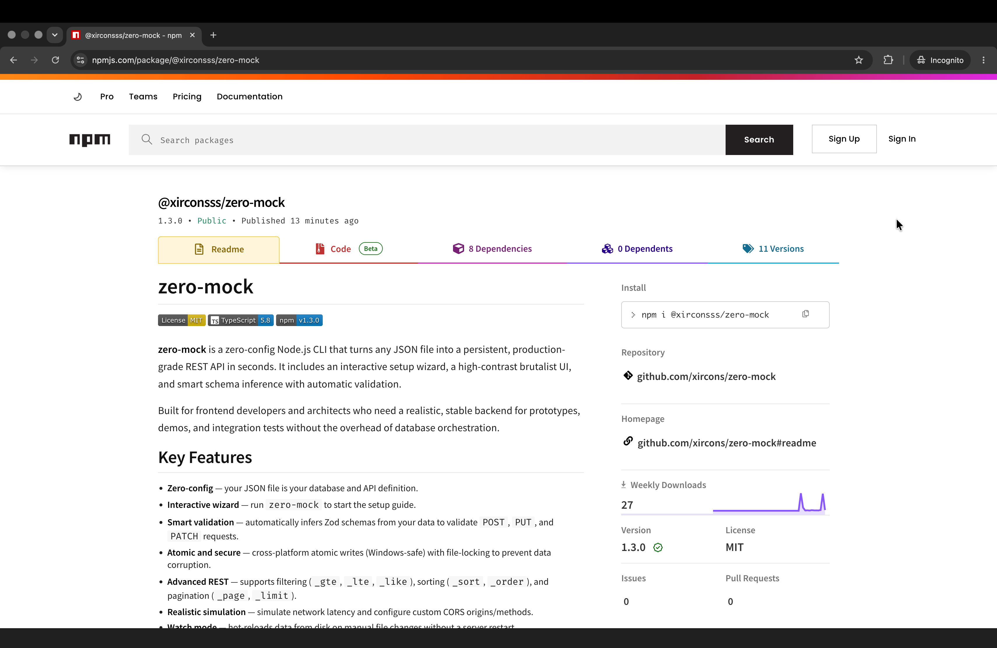Image resolution: width=997 pixels, height=648 pixels.
Task: Click the browser address bar URL
Action: [x=175, y=60]
